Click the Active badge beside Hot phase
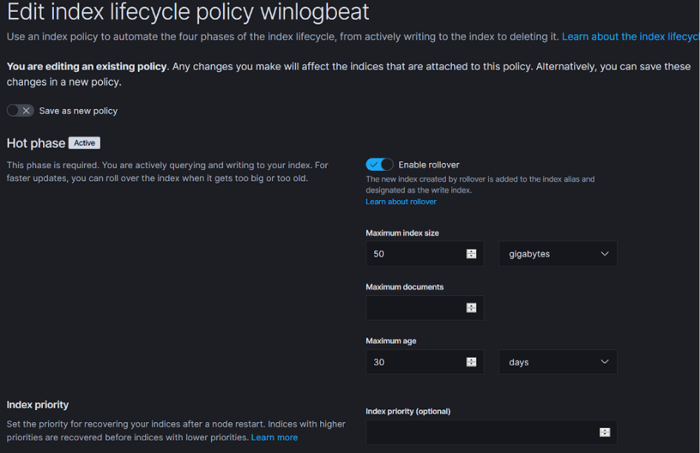This screenshot has width=700, height=453. point(84,143)
